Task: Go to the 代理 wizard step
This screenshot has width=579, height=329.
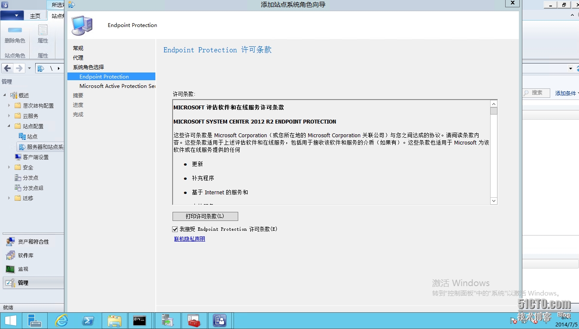Action: point(78,58)
